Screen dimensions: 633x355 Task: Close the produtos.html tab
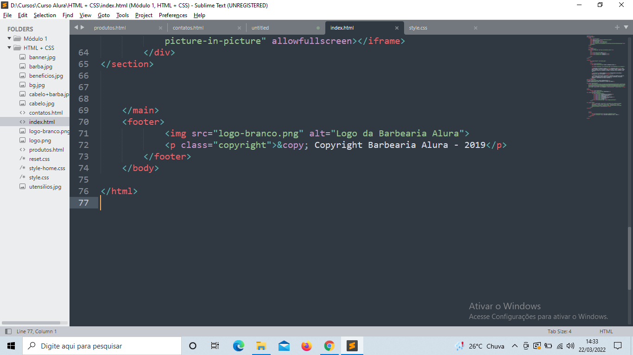tap(160, 28)
